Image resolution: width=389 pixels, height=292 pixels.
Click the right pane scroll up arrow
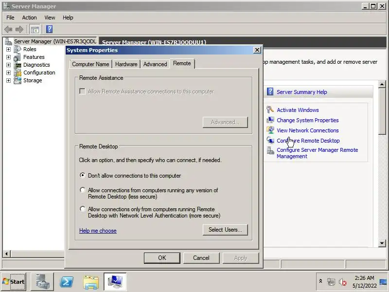click(382, 84)
